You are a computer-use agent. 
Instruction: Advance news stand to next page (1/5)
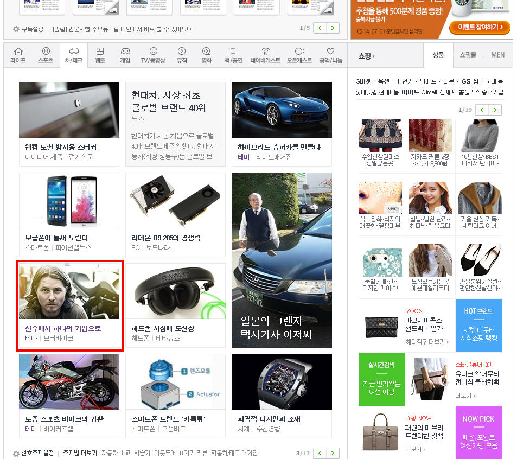333,28
